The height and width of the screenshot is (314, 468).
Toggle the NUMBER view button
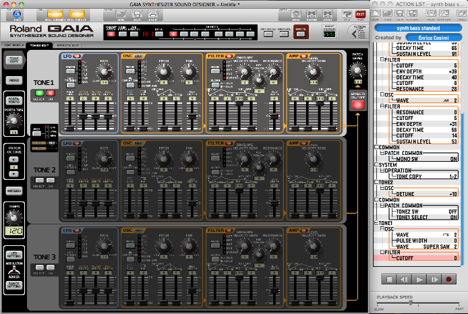[x=55, y=14]
